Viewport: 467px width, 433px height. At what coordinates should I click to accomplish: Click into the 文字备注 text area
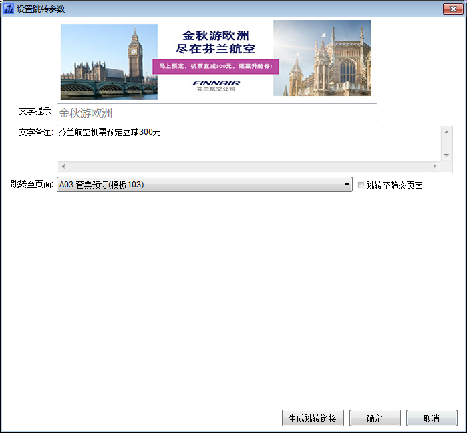coord(249,143)
